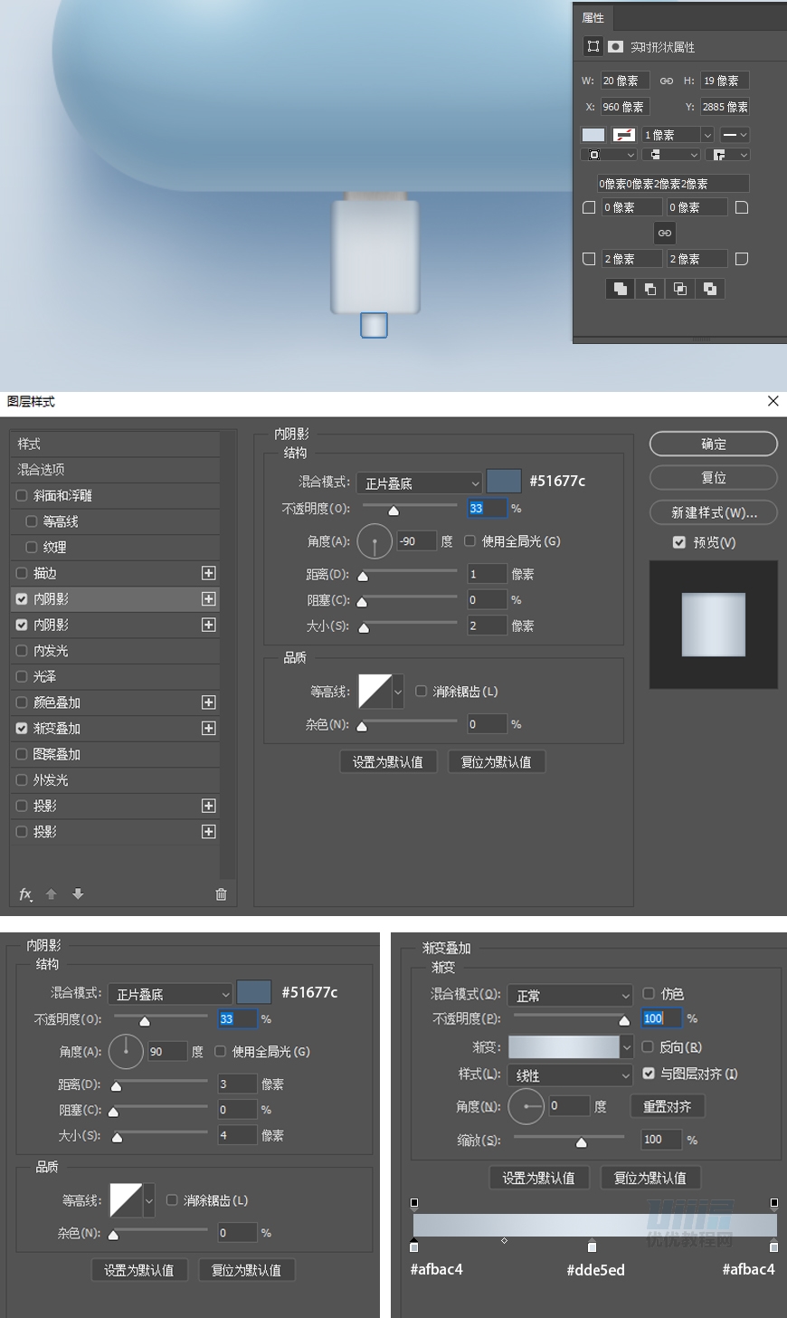
Task: Click the 复位 button
Action: click(713, 478)
